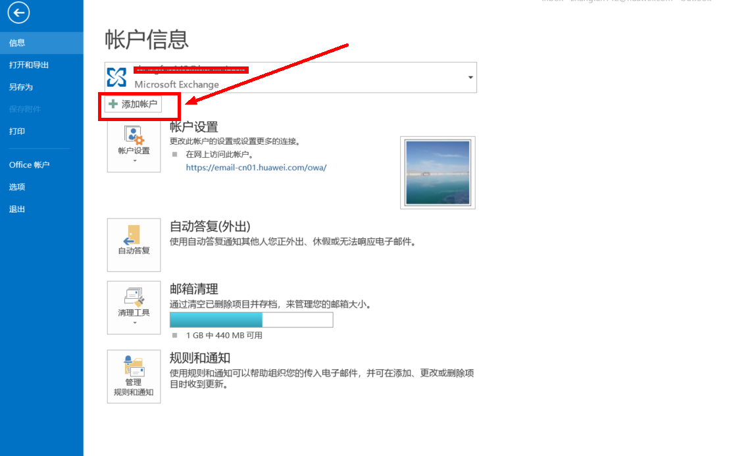Click the mailbox storage progress bar
This screenshot has width=754, height=456.
pos(252,320)
